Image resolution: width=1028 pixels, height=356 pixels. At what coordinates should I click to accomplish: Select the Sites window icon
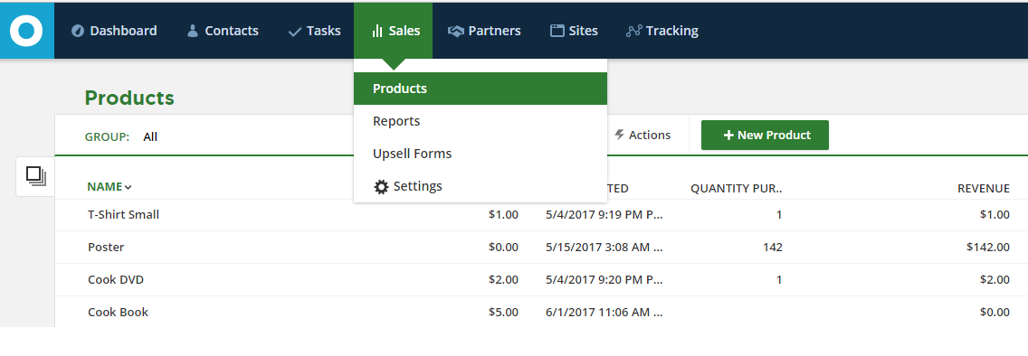coord(557,31)
